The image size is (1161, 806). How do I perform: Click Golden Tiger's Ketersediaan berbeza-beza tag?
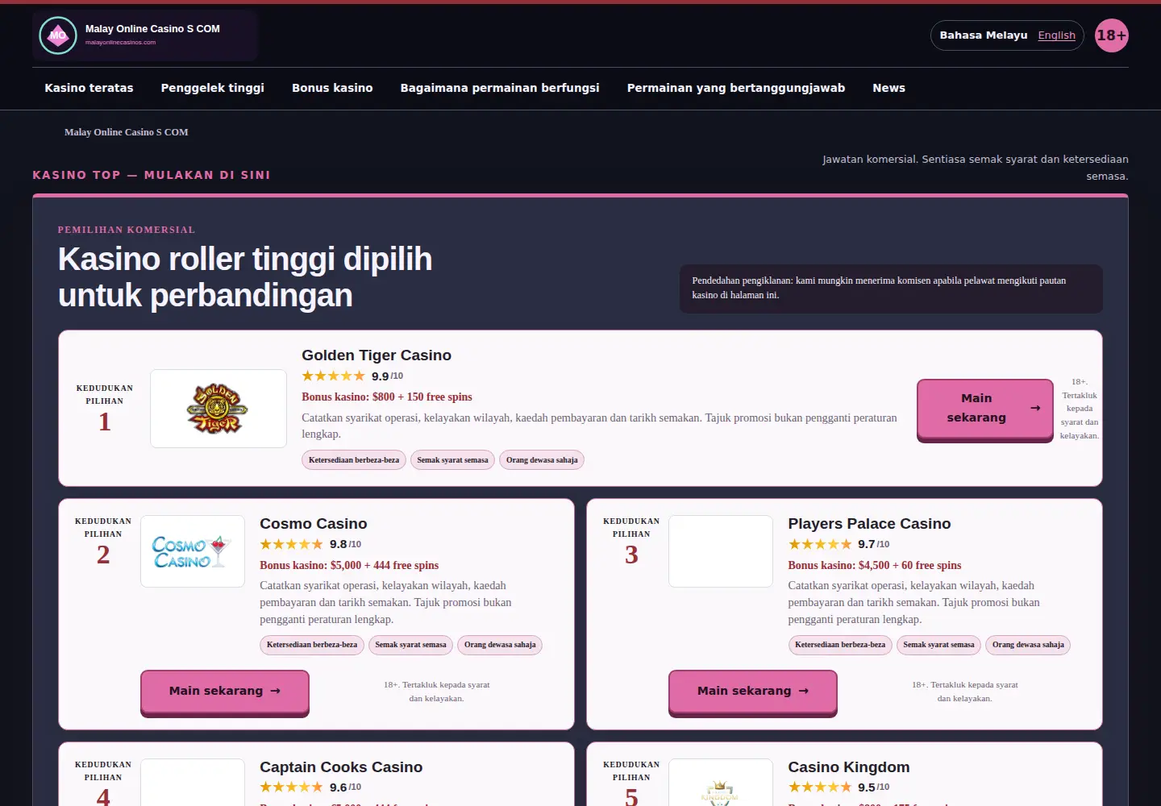pyautogui.click(x=354, y=460)
